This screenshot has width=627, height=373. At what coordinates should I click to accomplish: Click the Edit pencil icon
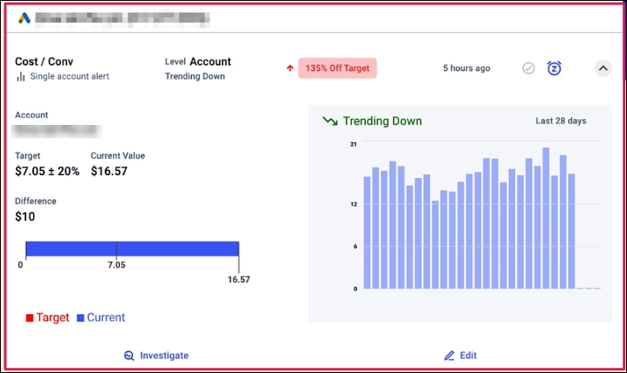click(449, 356)
